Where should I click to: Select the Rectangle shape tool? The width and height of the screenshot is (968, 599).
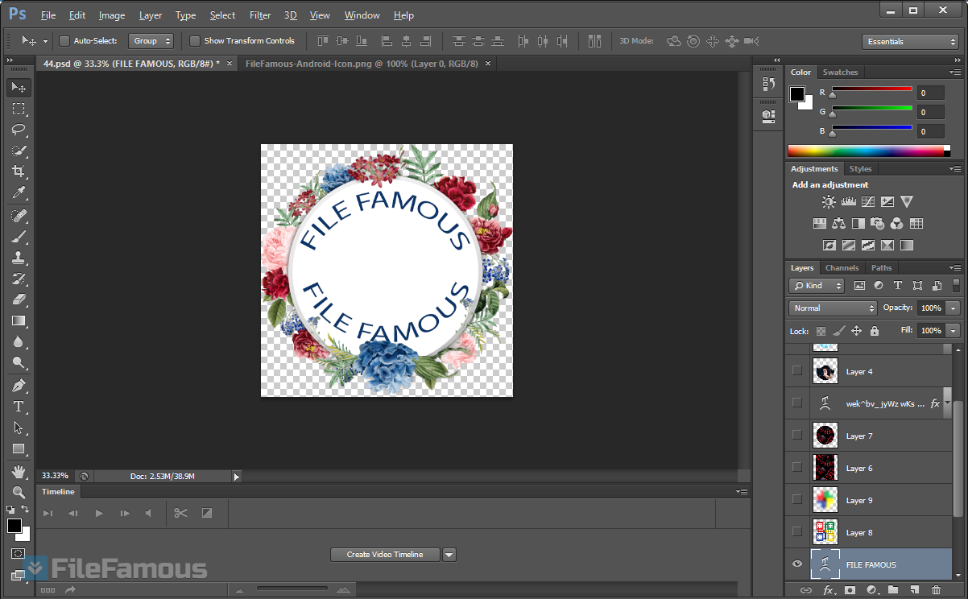(x=19, y=448)
